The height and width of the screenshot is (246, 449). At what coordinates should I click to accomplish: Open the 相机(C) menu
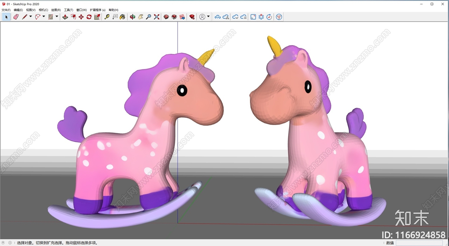43,10
